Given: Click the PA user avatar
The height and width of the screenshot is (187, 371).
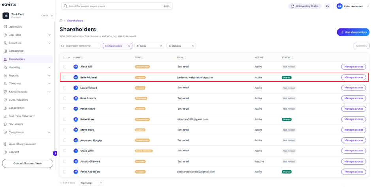Looking at the screenshot, I should [x=339, y=6].
